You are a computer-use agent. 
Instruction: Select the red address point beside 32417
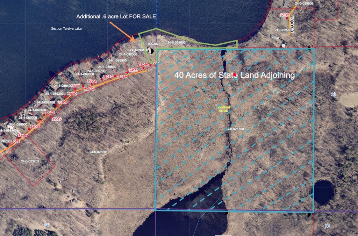[x=287, y=18]
